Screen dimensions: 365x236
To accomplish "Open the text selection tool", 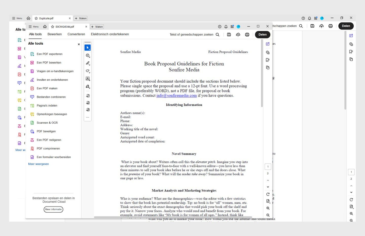I will coord(88,79).
